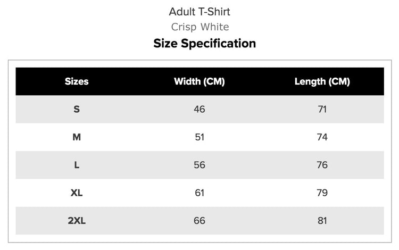Click length value 71 for size S
The width and height of the screenshot is (399, 250).
322,110
